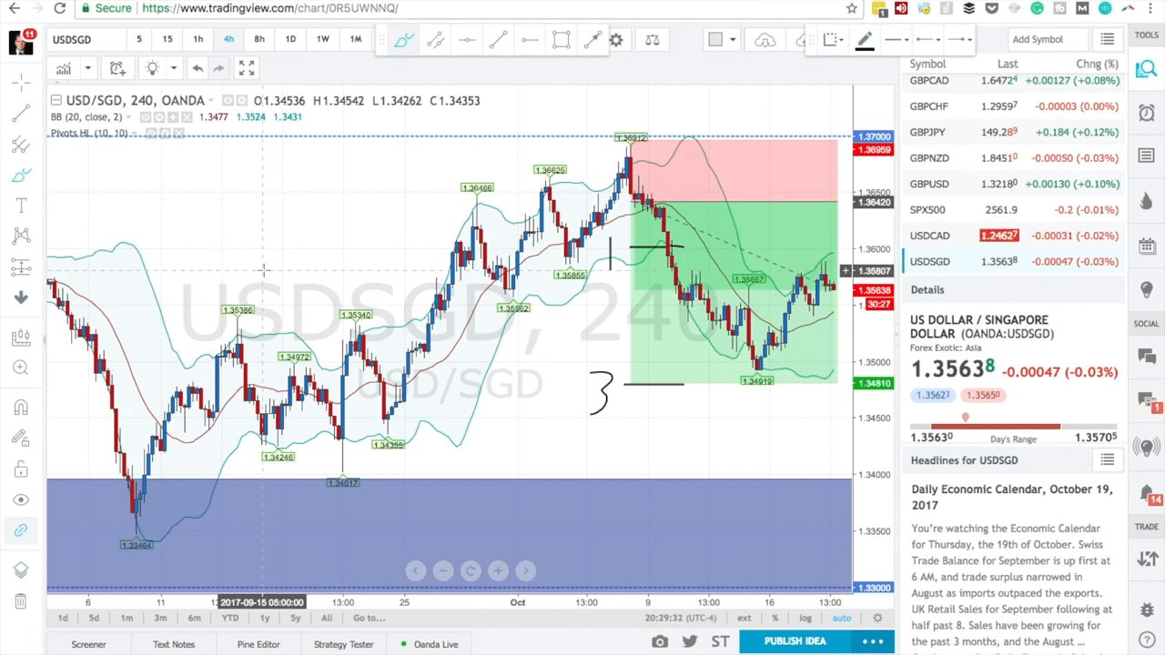Open the chart properties gear icon
Screen dimensions: 1165x655
[x=615, y=39]
